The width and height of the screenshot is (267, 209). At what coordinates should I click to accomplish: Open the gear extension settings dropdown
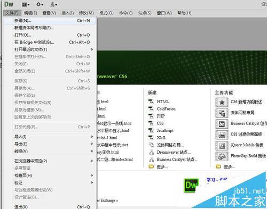[40, 4]
